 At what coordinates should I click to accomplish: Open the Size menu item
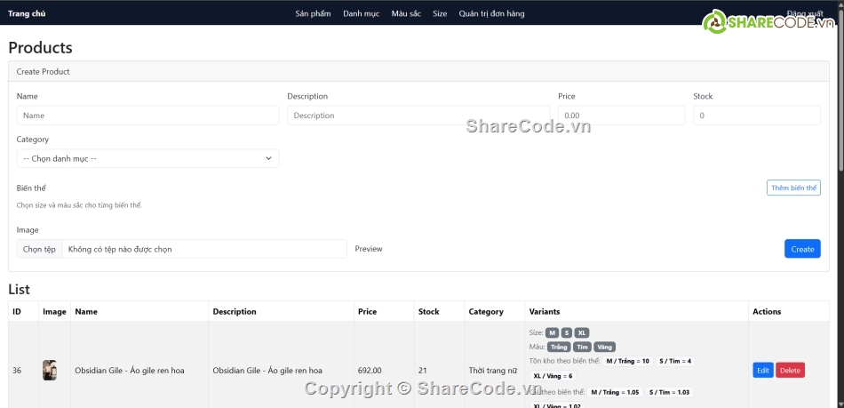(440, 13)
